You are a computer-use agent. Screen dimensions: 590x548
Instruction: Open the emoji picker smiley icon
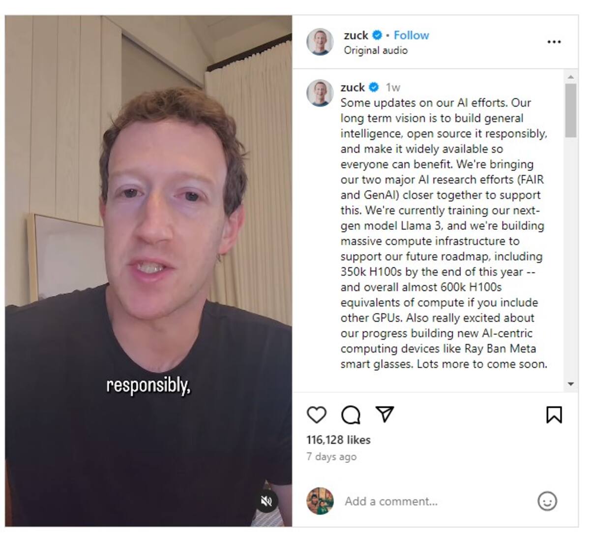coord(547,501)
